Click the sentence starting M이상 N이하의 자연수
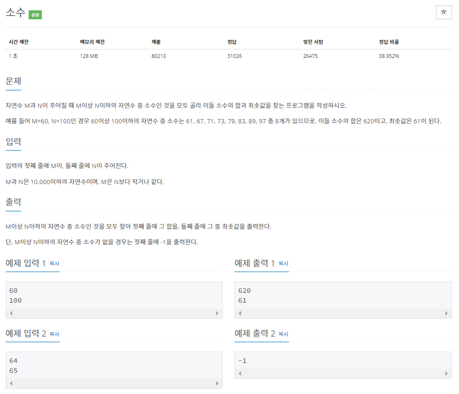Screen dimensions: 459x394 pos(138,226)
